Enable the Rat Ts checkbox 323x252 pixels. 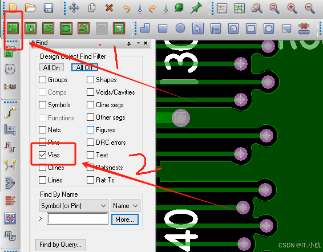pos(90,180)
